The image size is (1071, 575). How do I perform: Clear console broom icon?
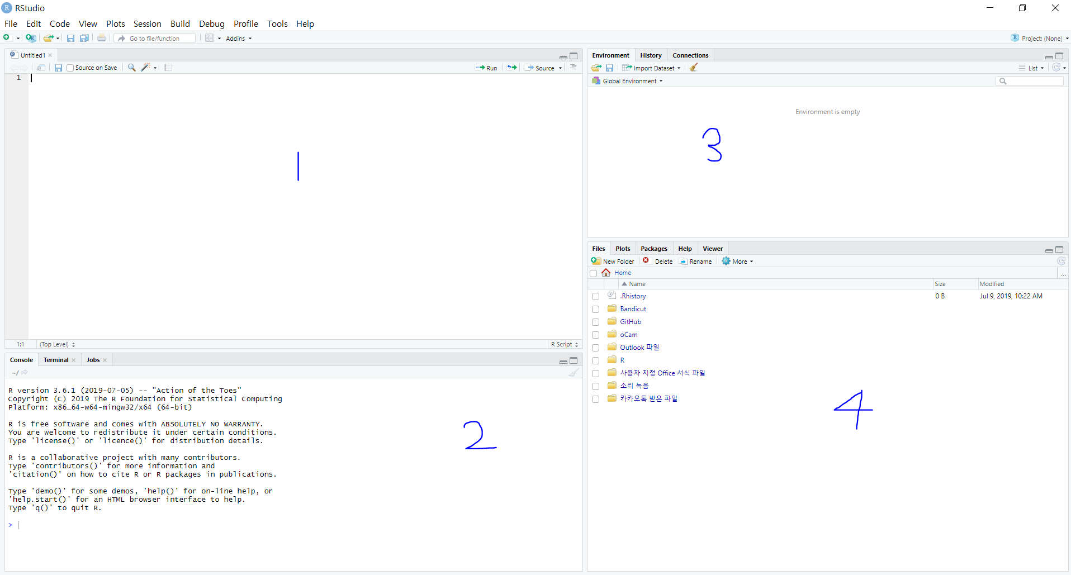pyautogui.click(x=574, y=373)
